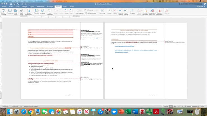Viewport: 207px width, 116px height.
Task: Open the Thesaurus tool
Action: coord(10,11)
